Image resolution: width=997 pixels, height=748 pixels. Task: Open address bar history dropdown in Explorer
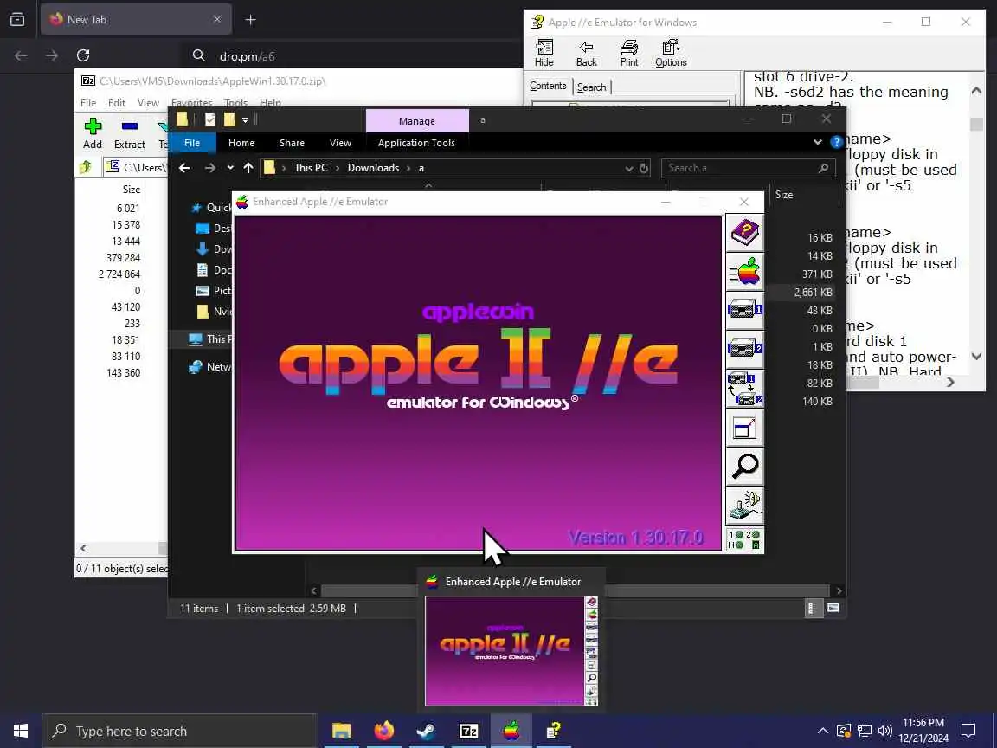pyautogui.click(x=629, y=169)
